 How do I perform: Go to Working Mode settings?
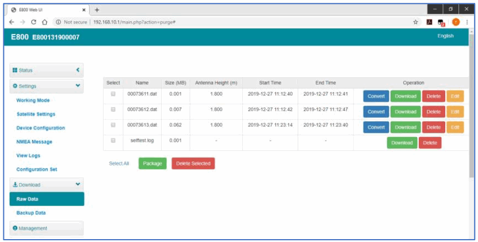33,100
